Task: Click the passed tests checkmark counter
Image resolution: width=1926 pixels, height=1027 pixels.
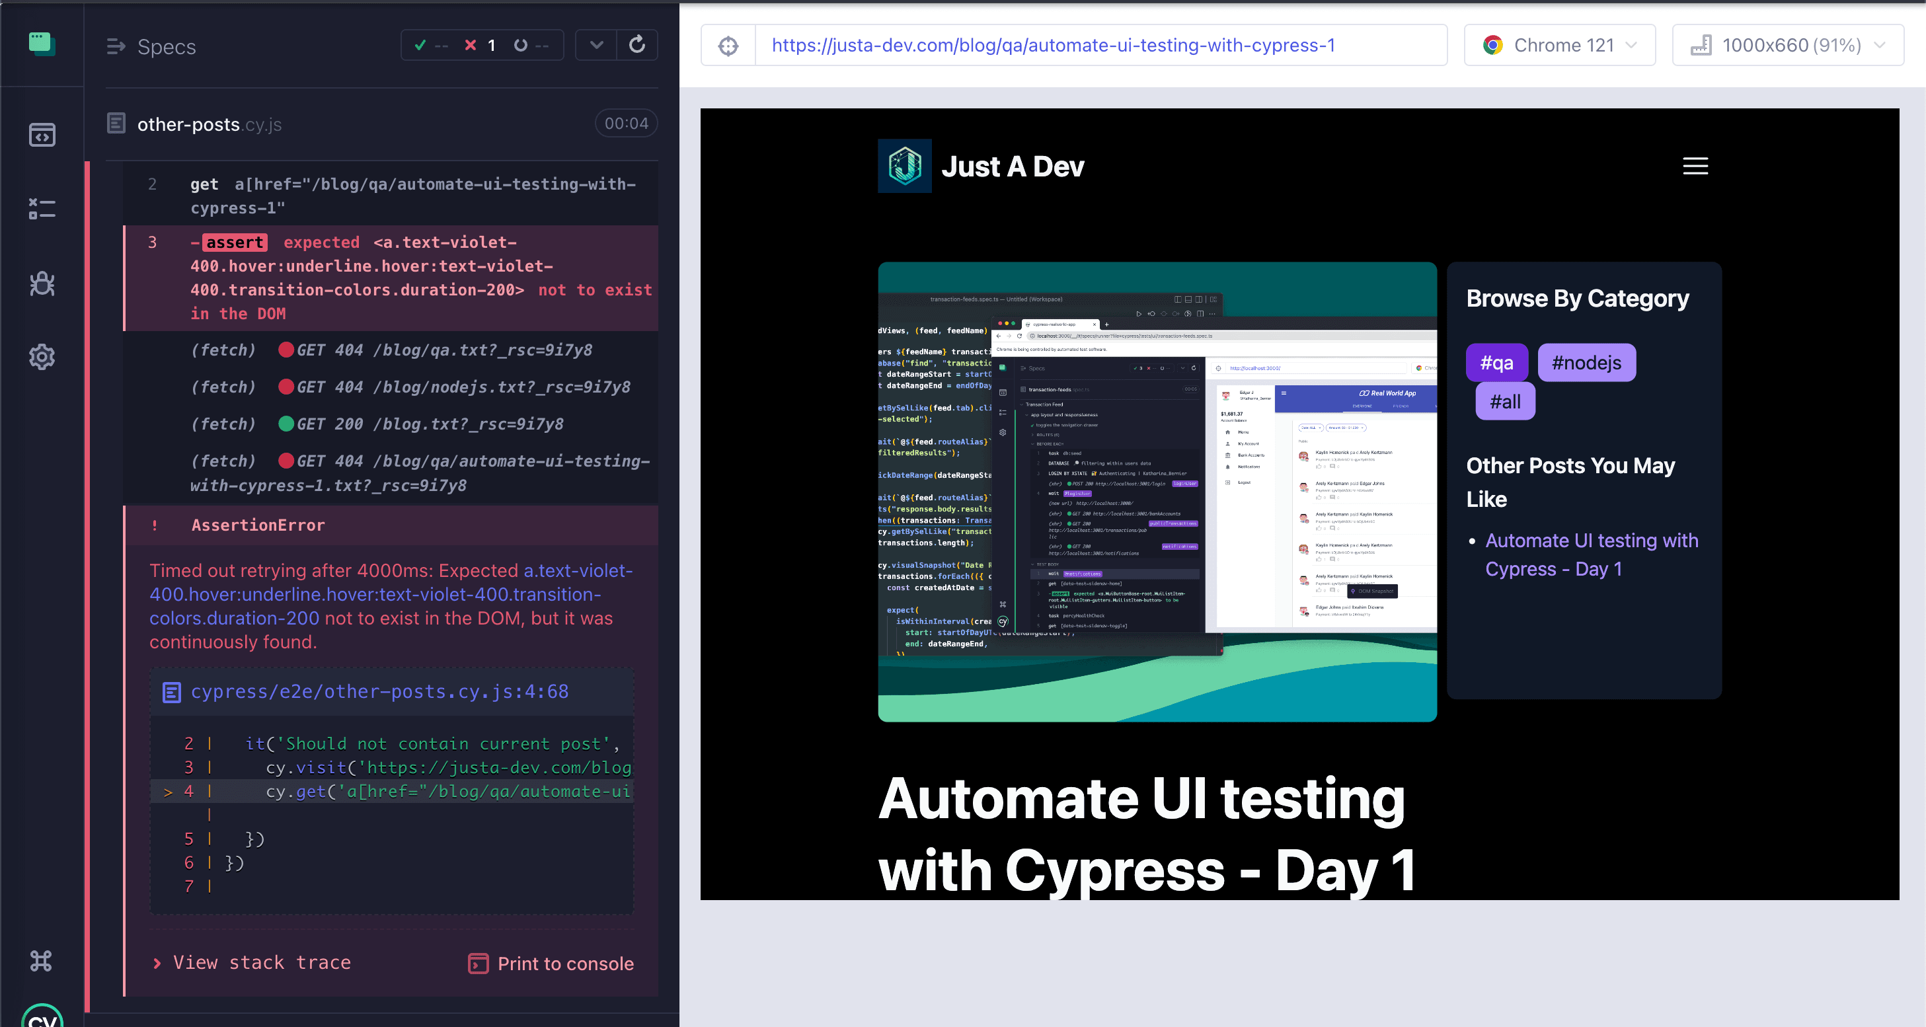Action: tap(432, 46)
